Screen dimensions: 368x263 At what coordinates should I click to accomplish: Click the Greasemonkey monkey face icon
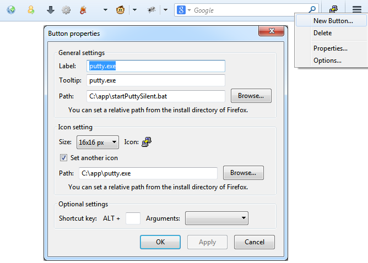click(x=121, y=10)
